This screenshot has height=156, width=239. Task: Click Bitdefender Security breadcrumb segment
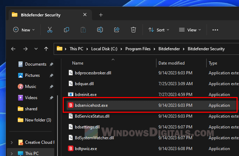pyautogui.click(x=206, y=49)
